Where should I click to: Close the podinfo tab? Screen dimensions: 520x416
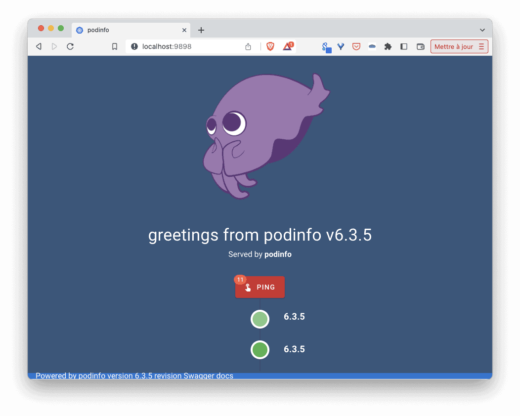coord(184,30)
